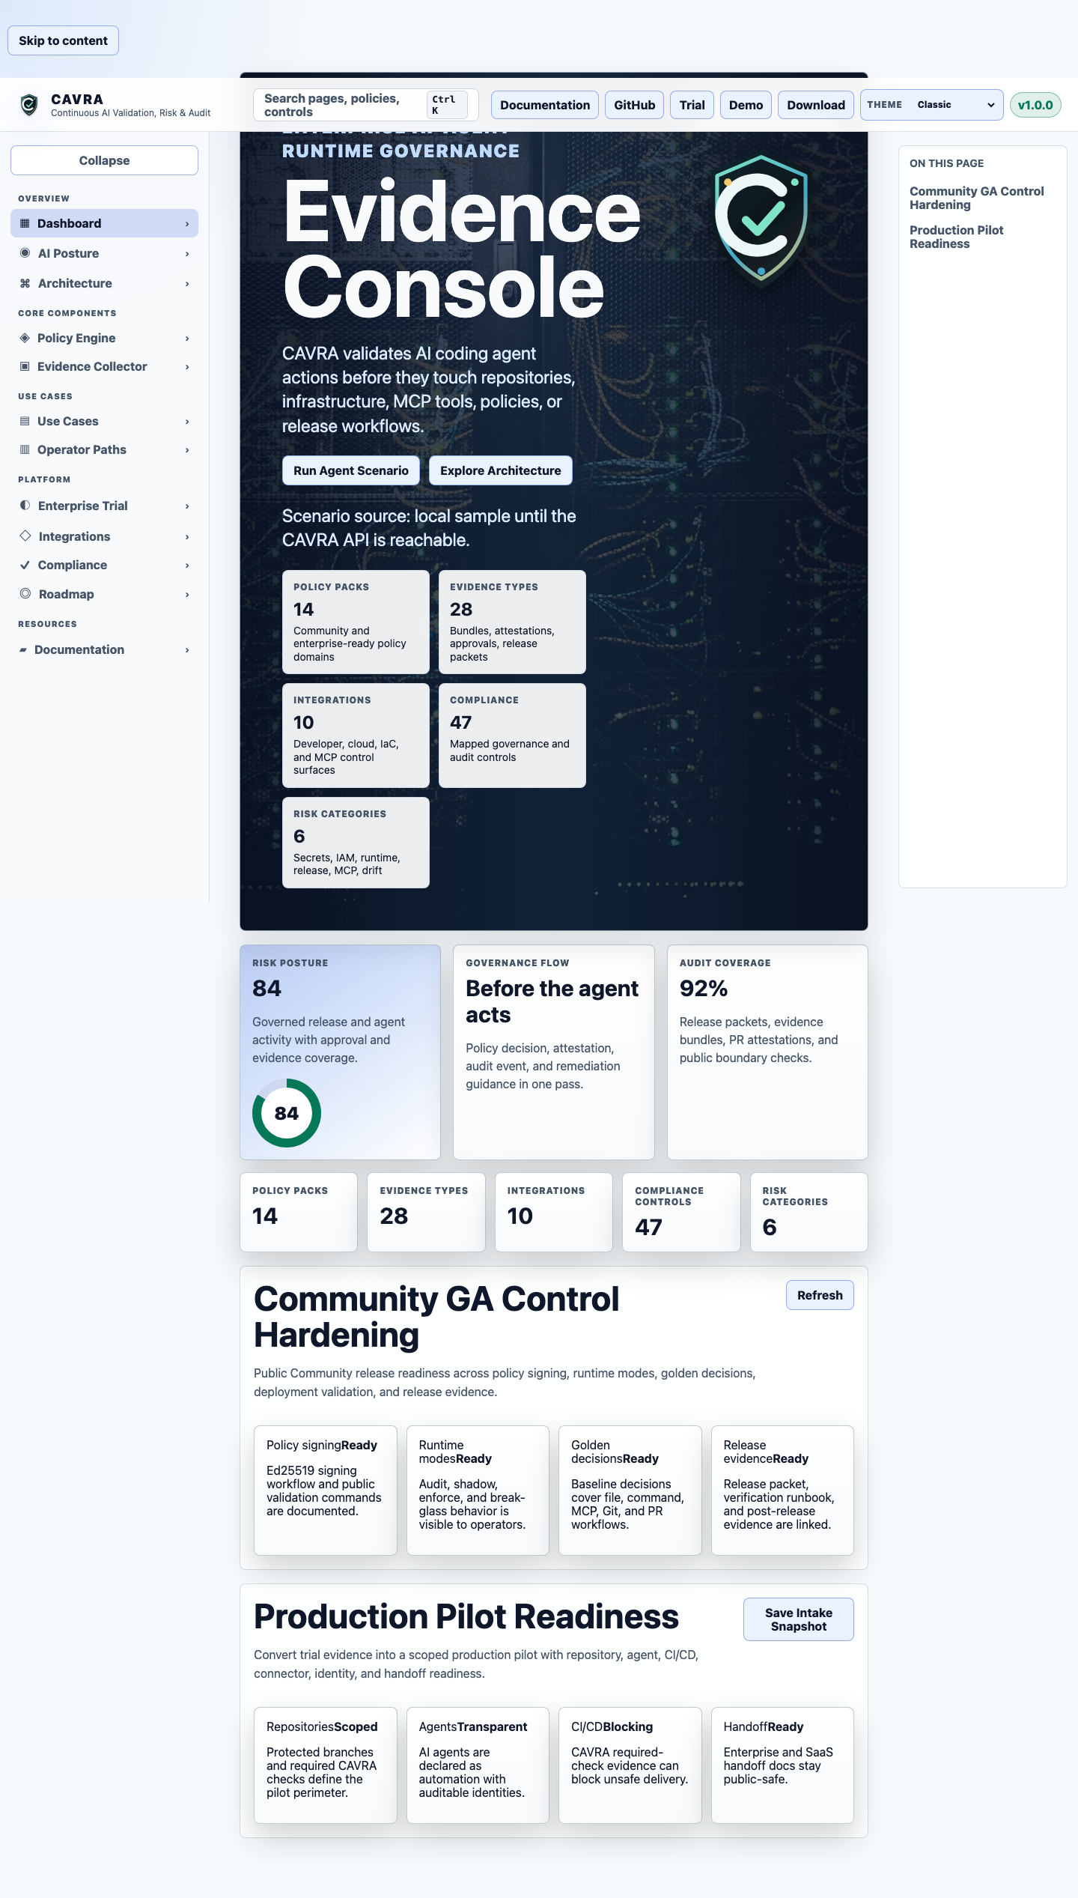Click the Runtime modes Ready card
This screenshot has height=1898, width=1078.
478,1490
